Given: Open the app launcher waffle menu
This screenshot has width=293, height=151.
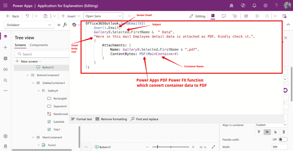Looking at the screenshot, I should [5, 6].
